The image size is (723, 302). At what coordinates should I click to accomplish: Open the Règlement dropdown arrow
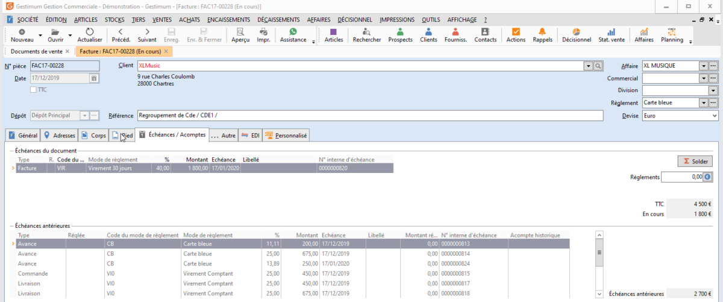coord(704,102)
